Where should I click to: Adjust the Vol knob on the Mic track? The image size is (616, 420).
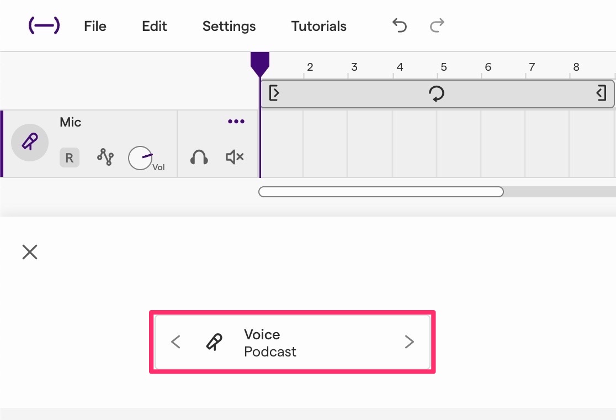point(140,158)
